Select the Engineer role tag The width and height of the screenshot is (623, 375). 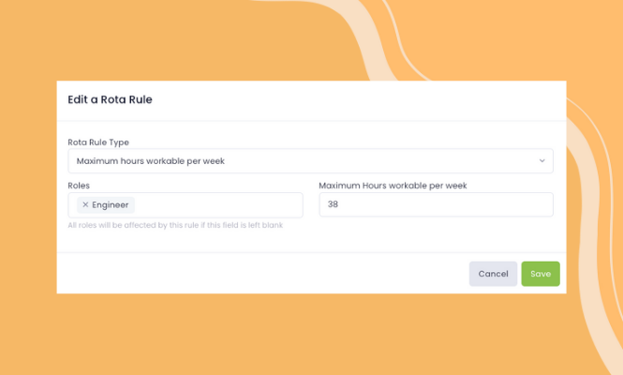106,204
